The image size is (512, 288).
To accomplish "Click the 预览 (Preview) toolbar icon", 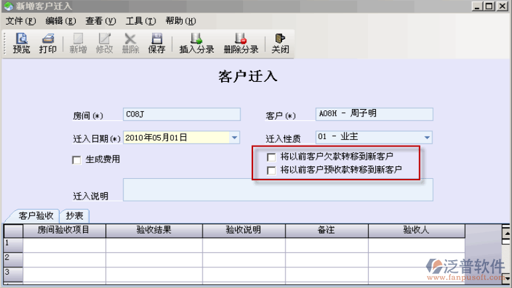I will tap(21, 43).
